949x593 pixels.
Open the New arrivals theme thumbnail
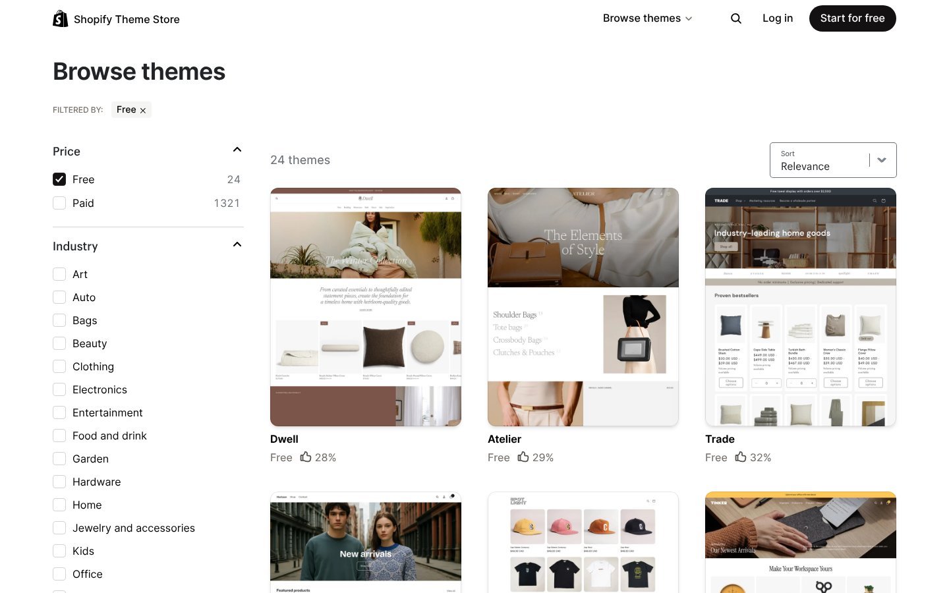[366, 542]
